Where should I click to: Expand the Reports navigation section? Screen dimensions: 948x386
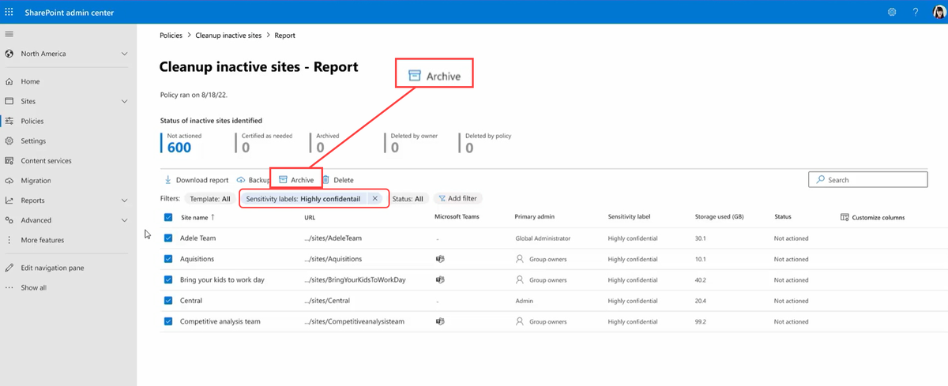124,200
